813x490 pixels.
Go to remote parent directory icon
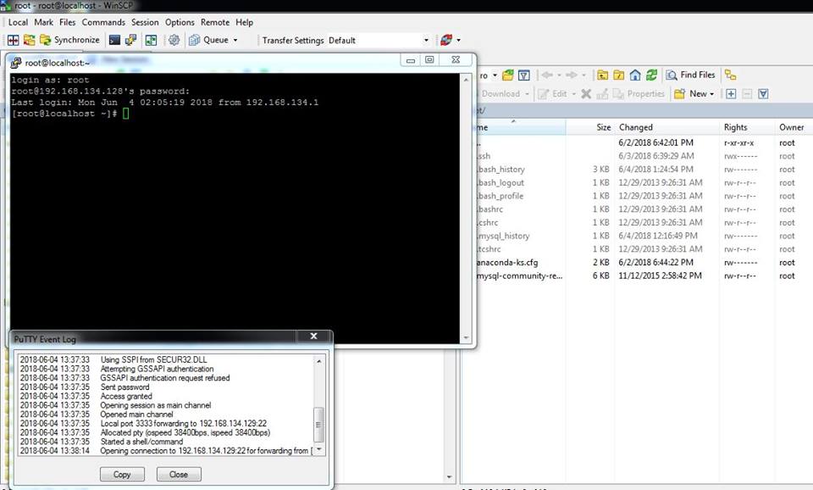click(602, 75)
